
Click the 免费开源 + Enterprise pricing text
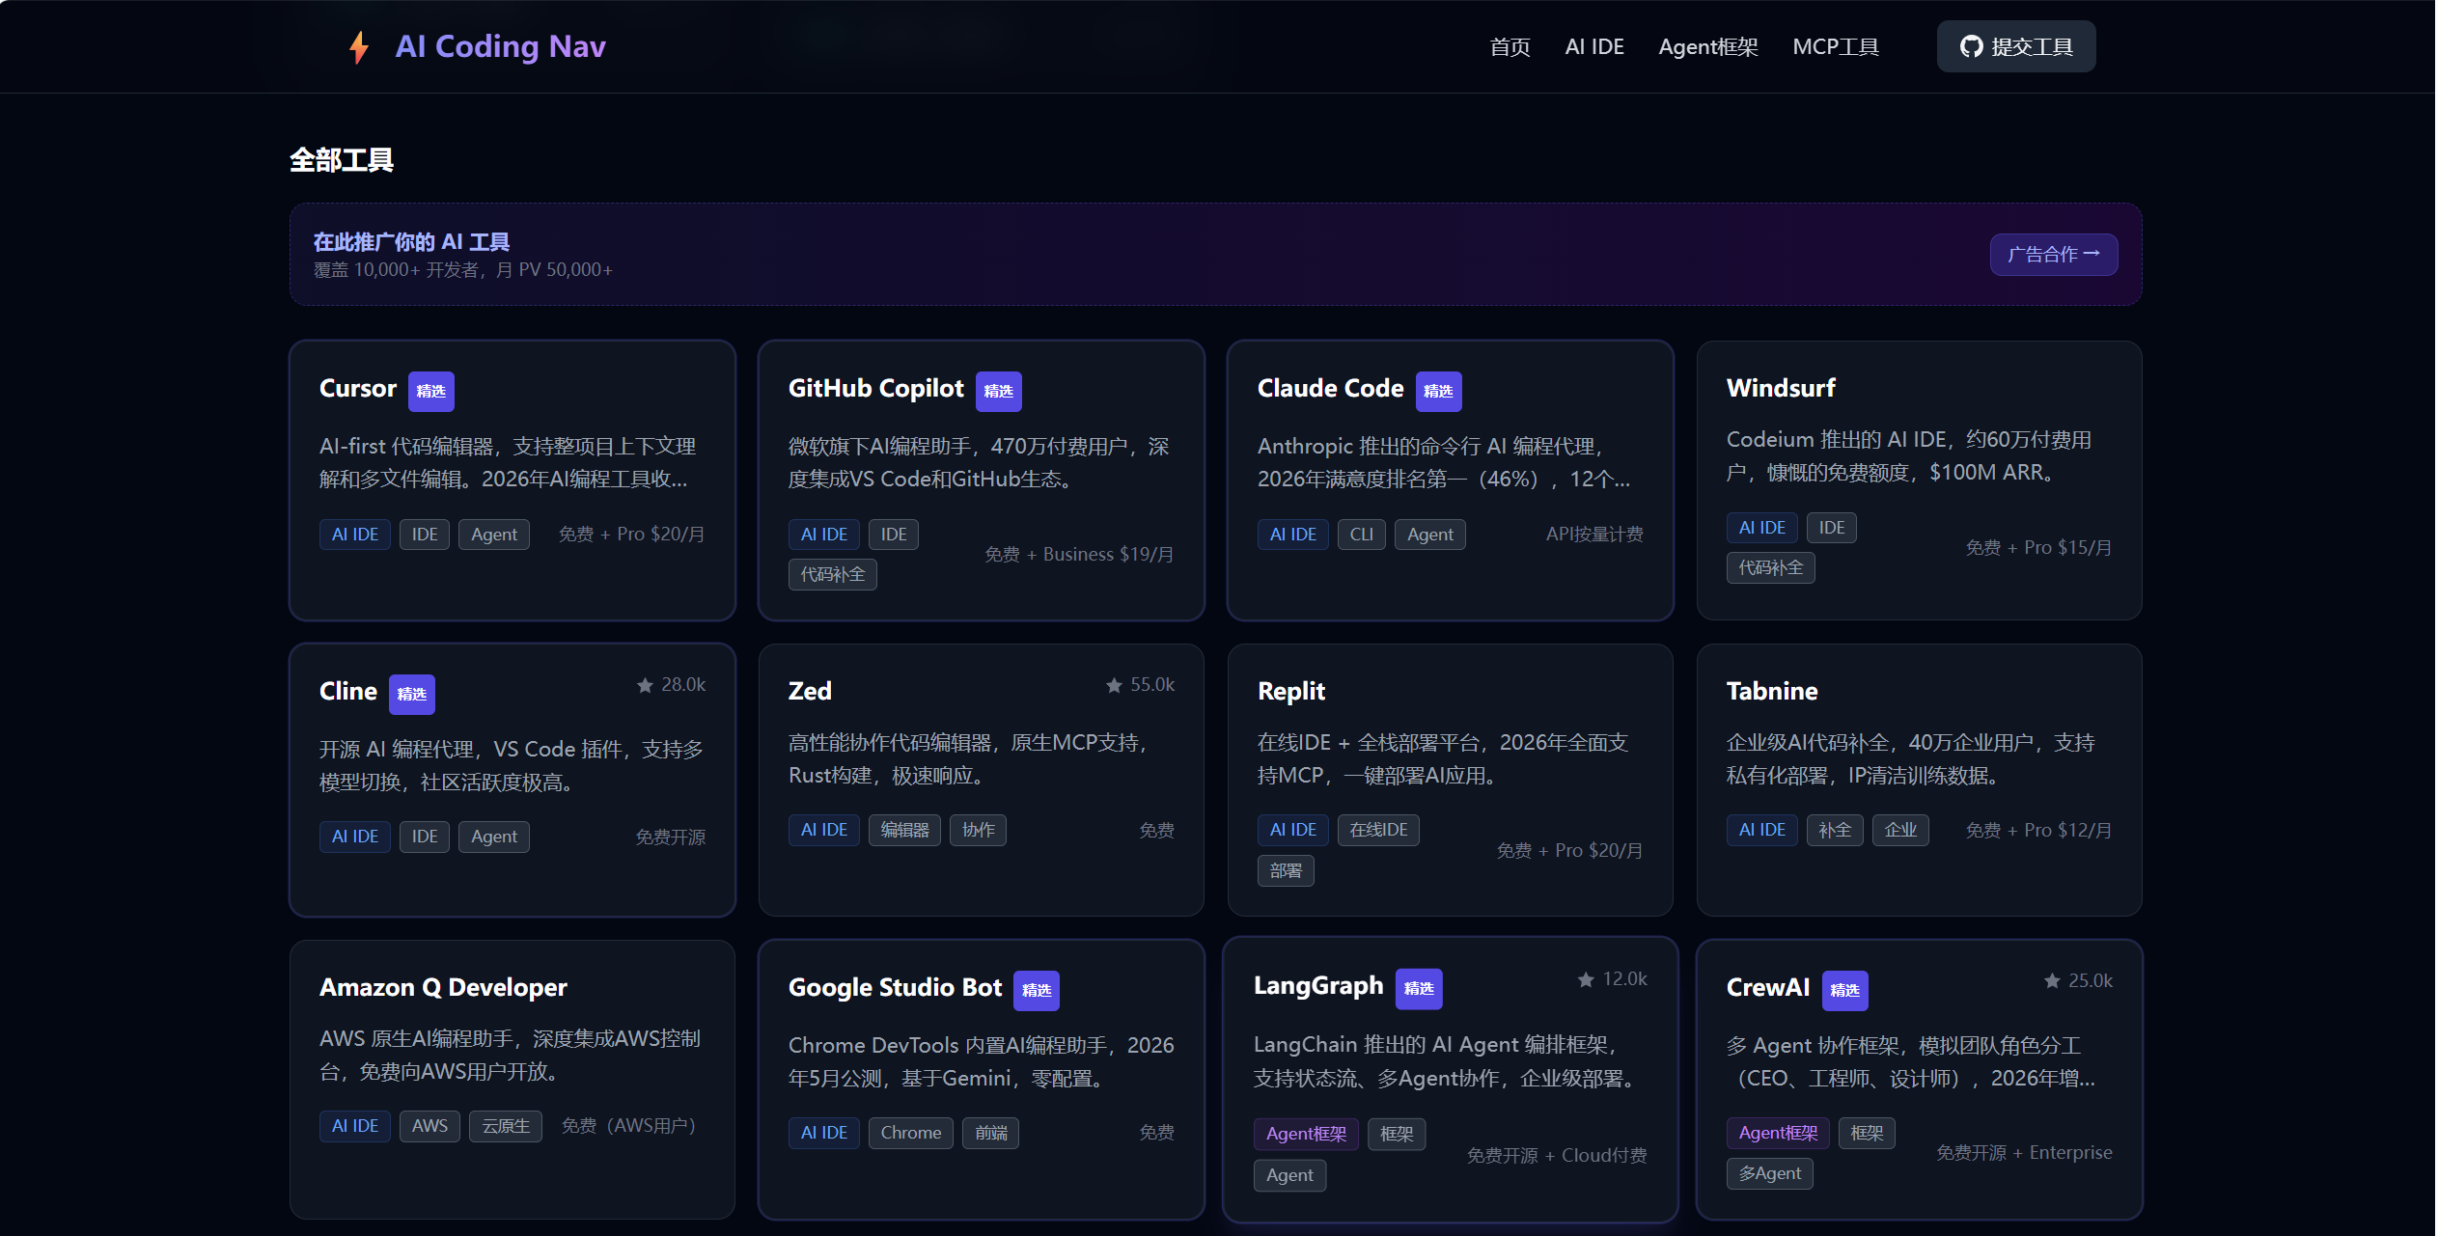[2024, 1154]
